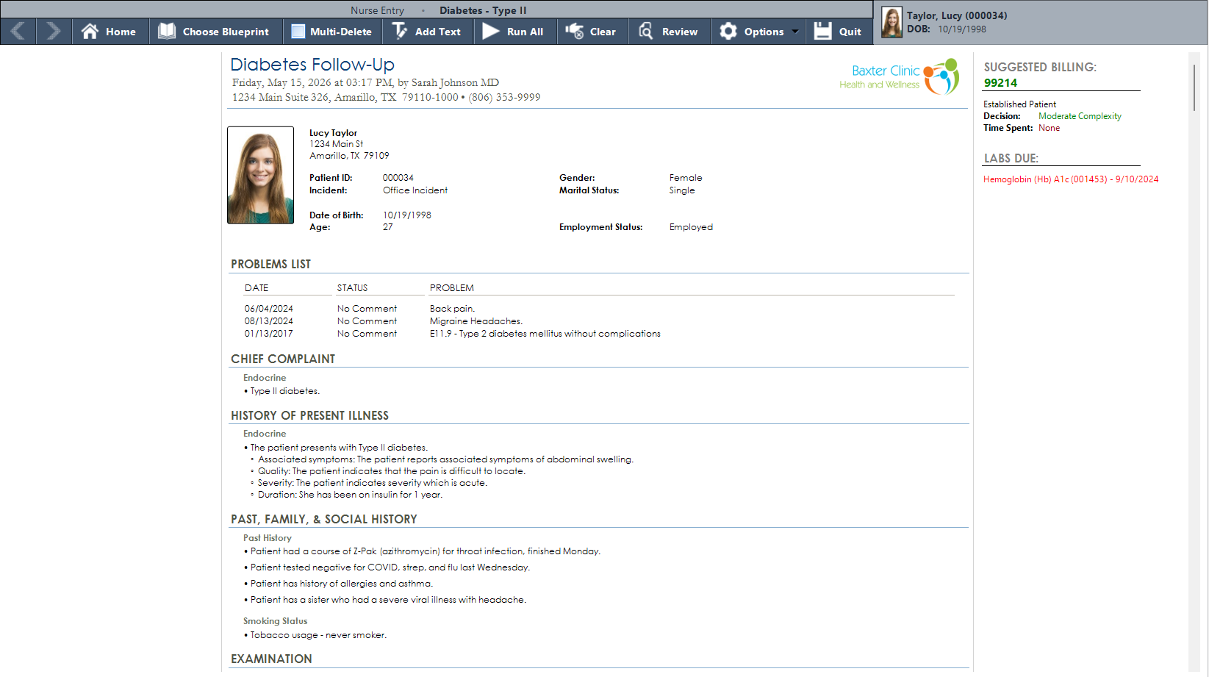Click the back navigation arrow icon
The height and width of the screenshot is (677, 1209).
(18, 32)
